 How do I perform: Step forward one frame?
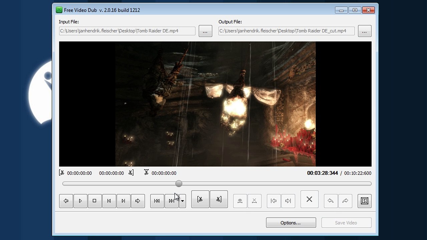[123, 201]
